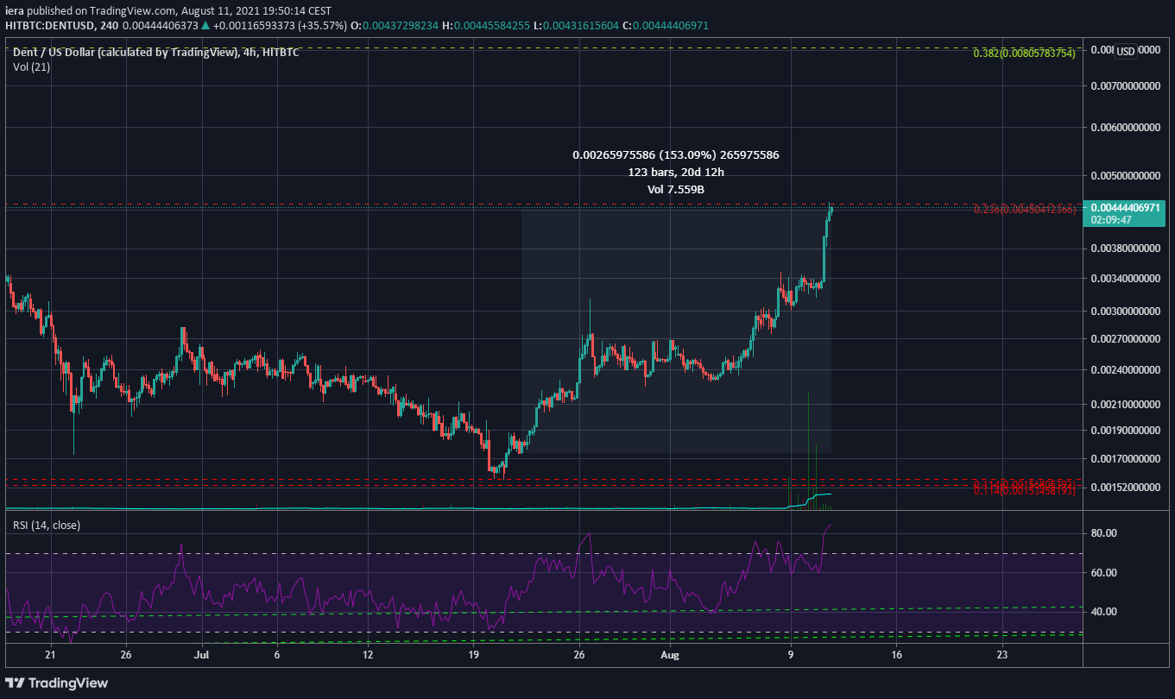The width and height of the screenshot is (1175, 699).
Task: Click RSI axis label 40.00
Action: 1104,611
